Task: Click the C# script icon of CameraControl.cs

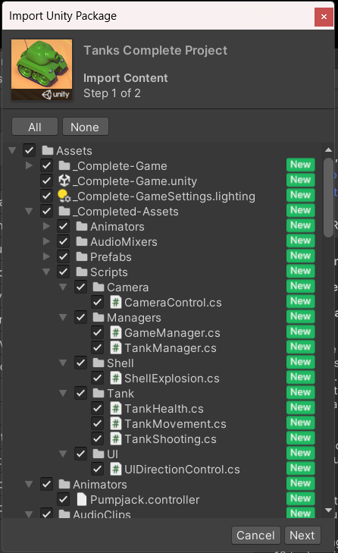Action: pyautogui.click(x=116, y=302)
